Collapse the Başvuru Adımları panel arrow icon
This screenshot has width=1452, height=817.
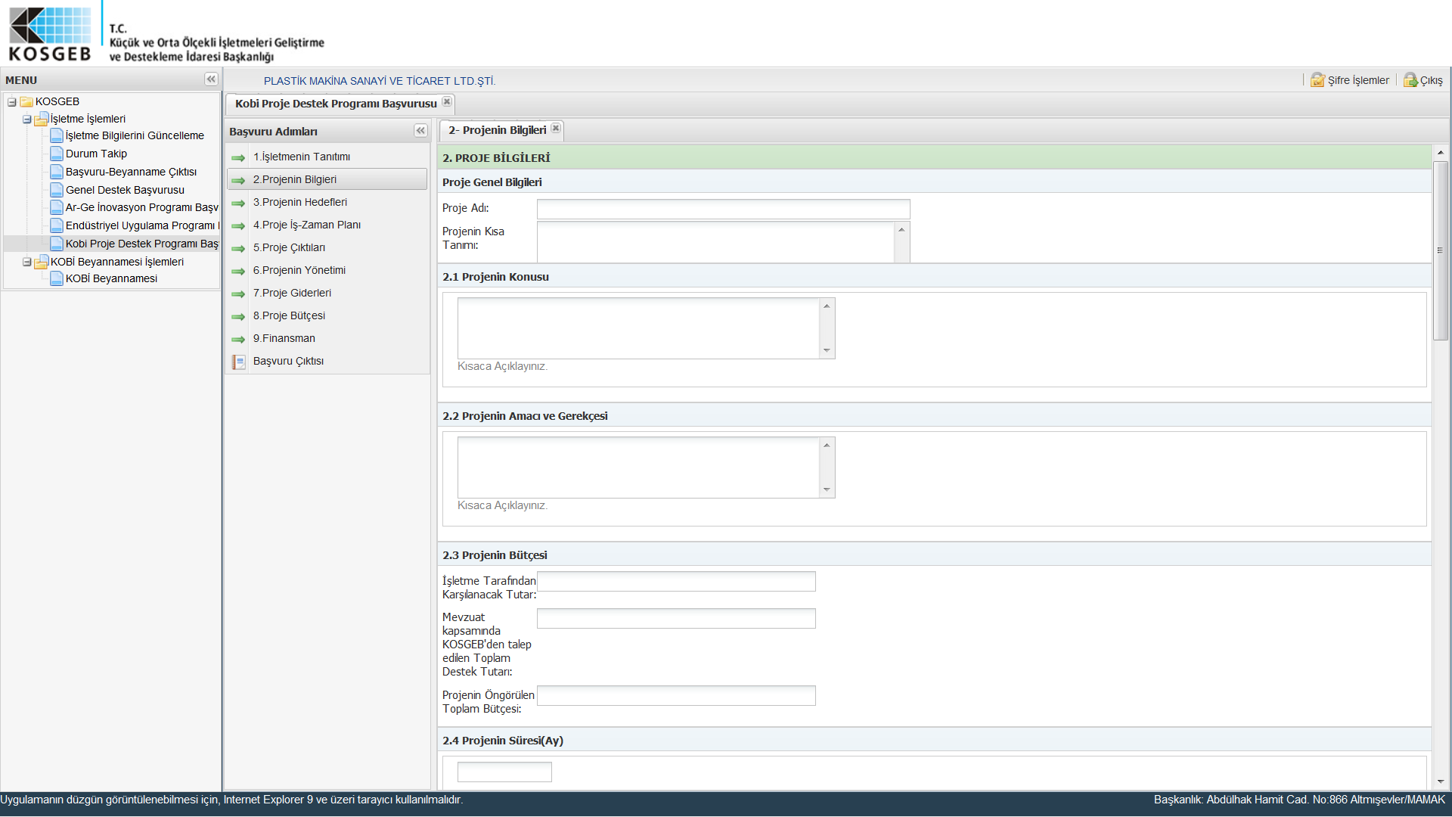(420, 131)
